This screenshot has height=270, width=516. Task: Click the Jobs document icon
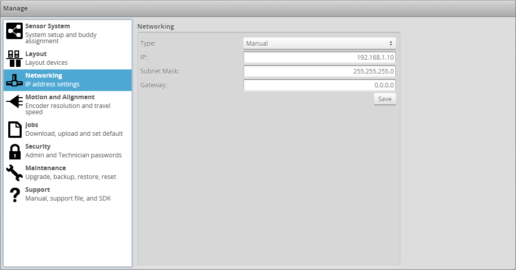pos(14,130)
